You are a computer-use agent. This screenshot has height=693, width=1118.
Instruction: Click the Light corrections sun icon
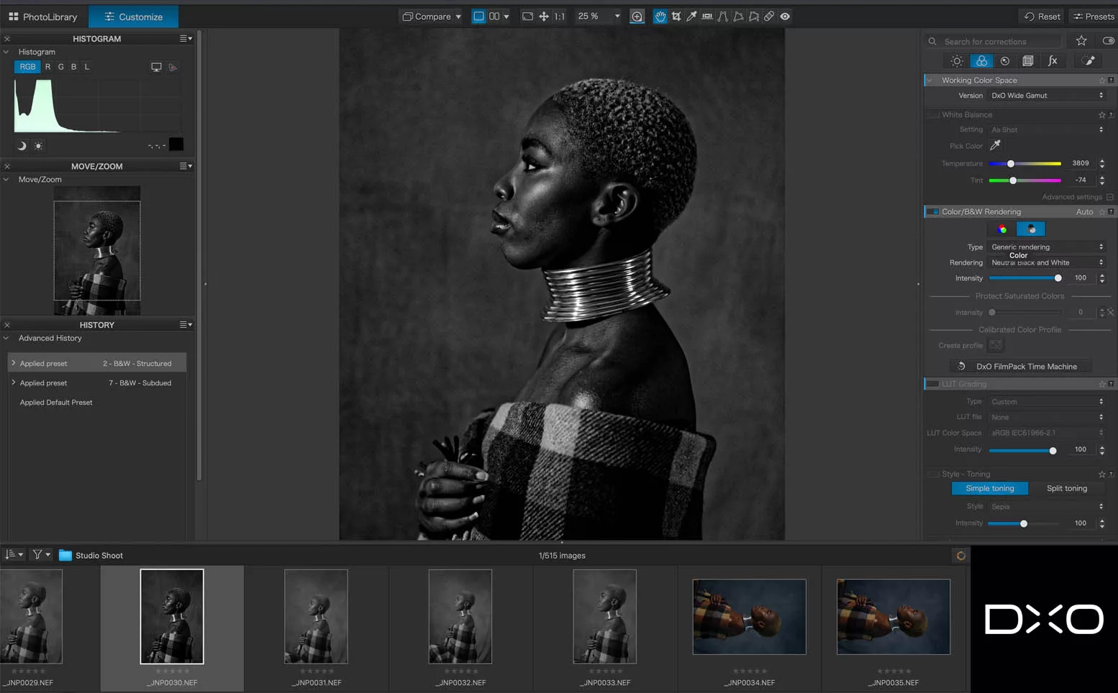pos(957,61)
